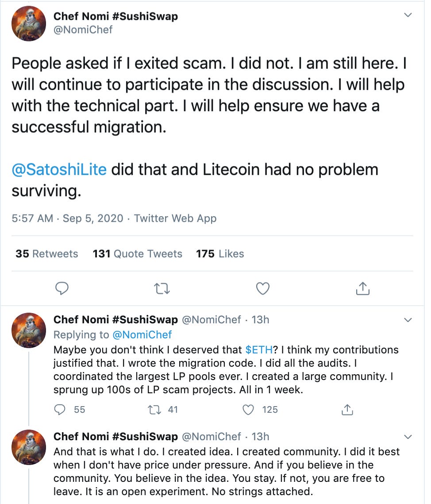
Task: Open the Twitter Web App source link
Action: click(x=175, y=218)
